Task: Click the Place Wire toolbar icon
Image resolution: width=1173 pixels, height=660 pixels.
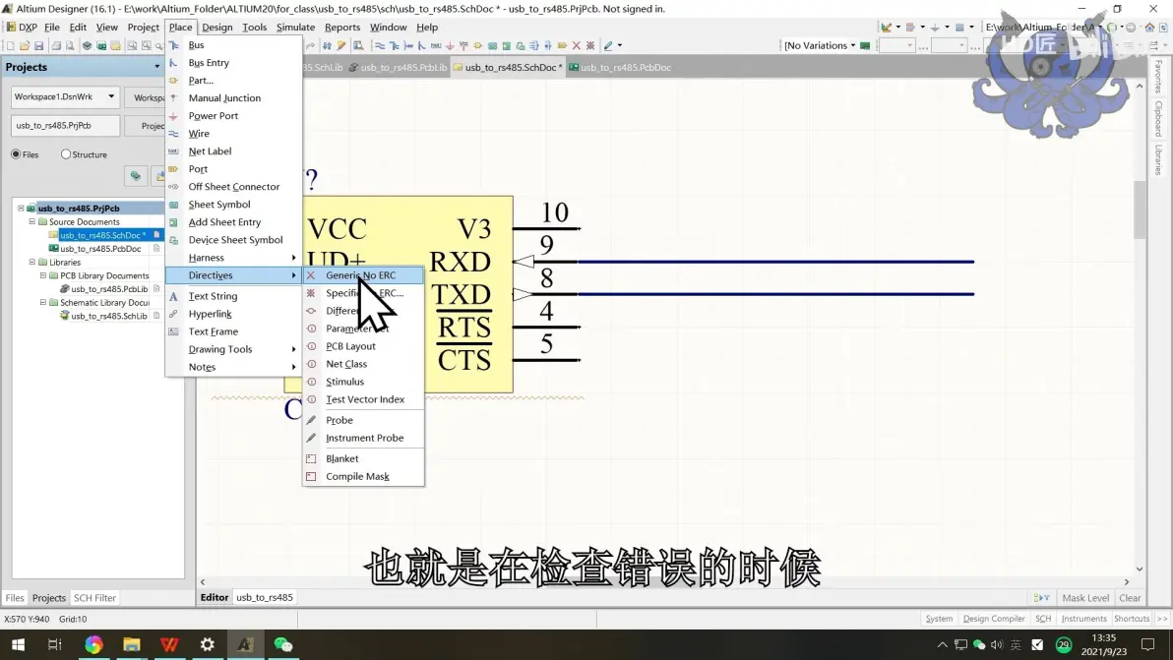Action: 380,45
